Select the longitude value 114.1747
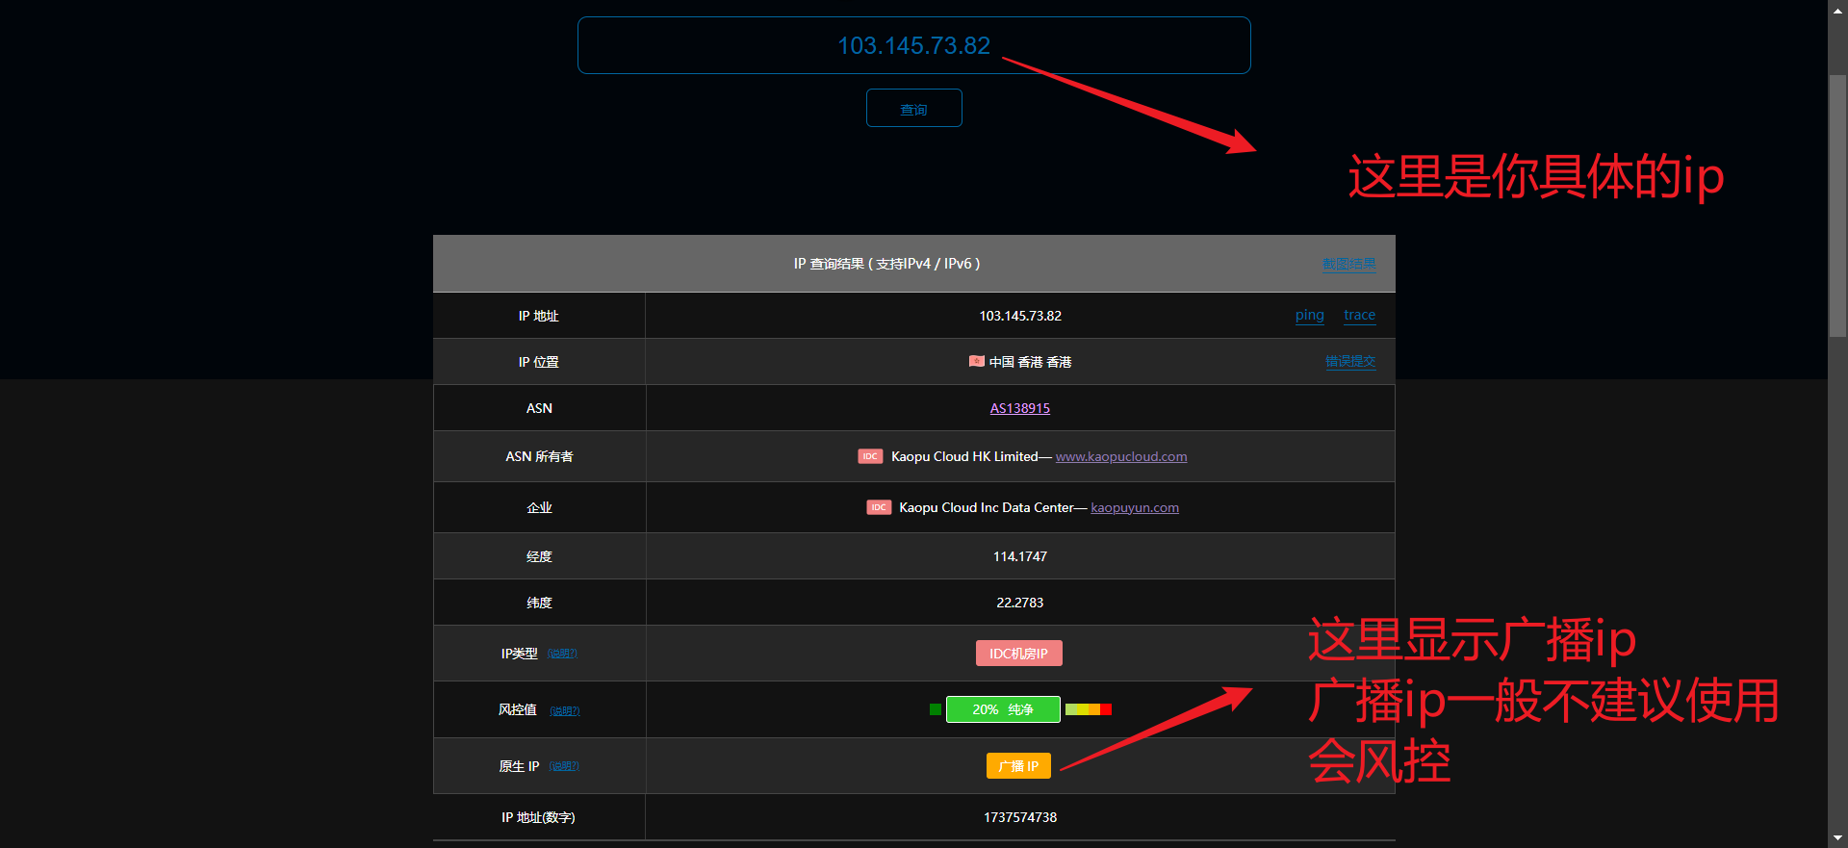The height and width of the screenshot is (848, 1848). 1019,556
